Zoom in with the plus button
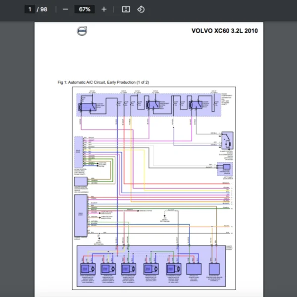297x297 pixels. [104, 9]
